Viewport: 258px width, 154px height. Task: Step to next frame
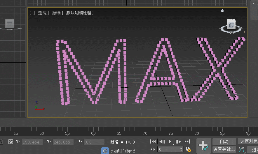pos(178,141)
